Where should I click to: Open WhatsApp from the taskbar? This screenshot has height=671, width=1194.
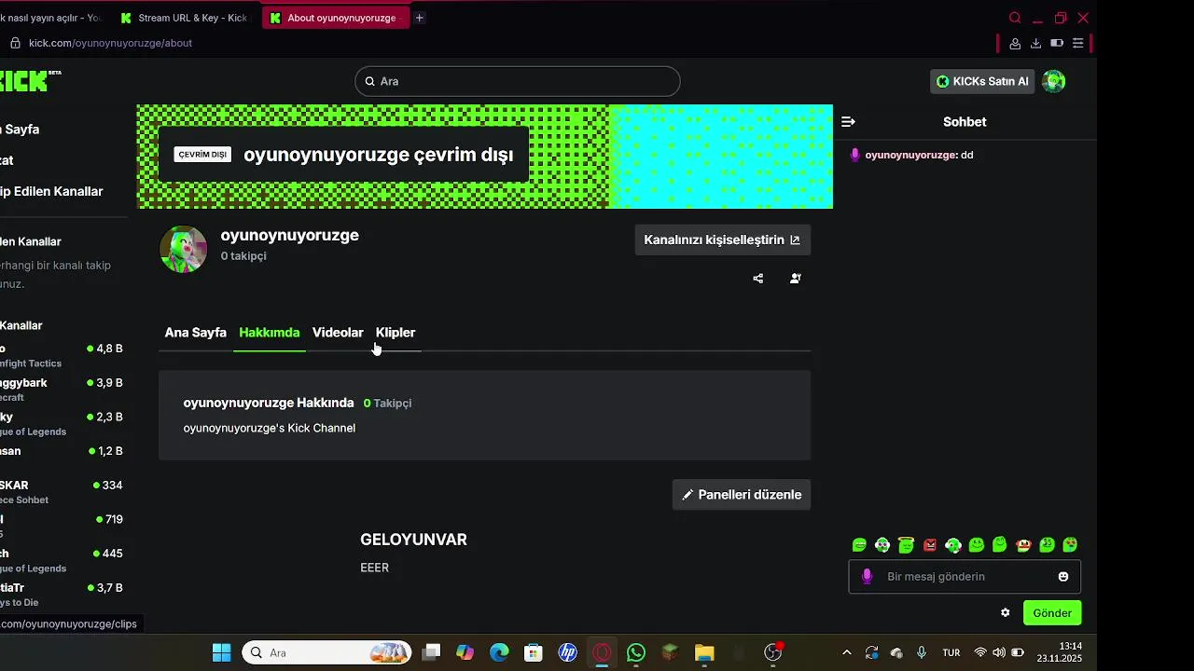636,652
